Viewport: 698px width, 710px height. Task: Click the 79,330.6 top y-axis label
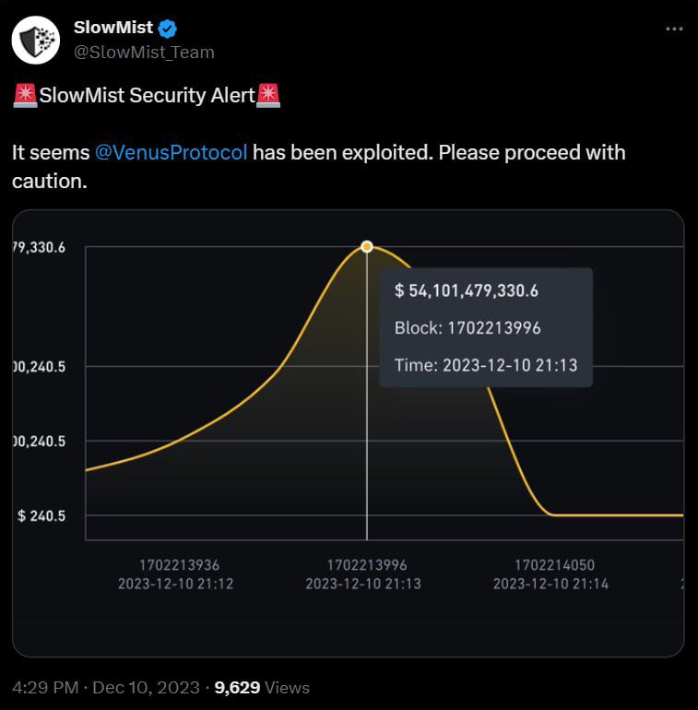coord(39,247)
